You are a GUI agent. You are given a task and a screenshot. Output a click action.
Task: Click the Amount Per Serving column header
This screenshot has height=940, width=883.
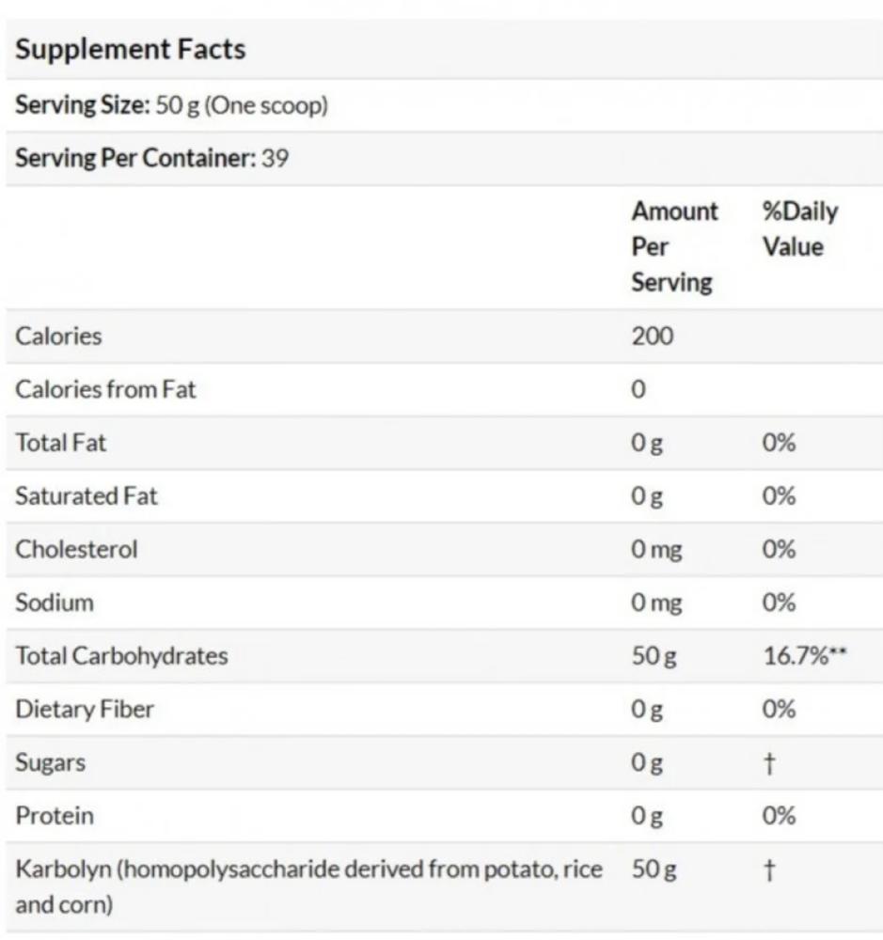tap(675, 246)
